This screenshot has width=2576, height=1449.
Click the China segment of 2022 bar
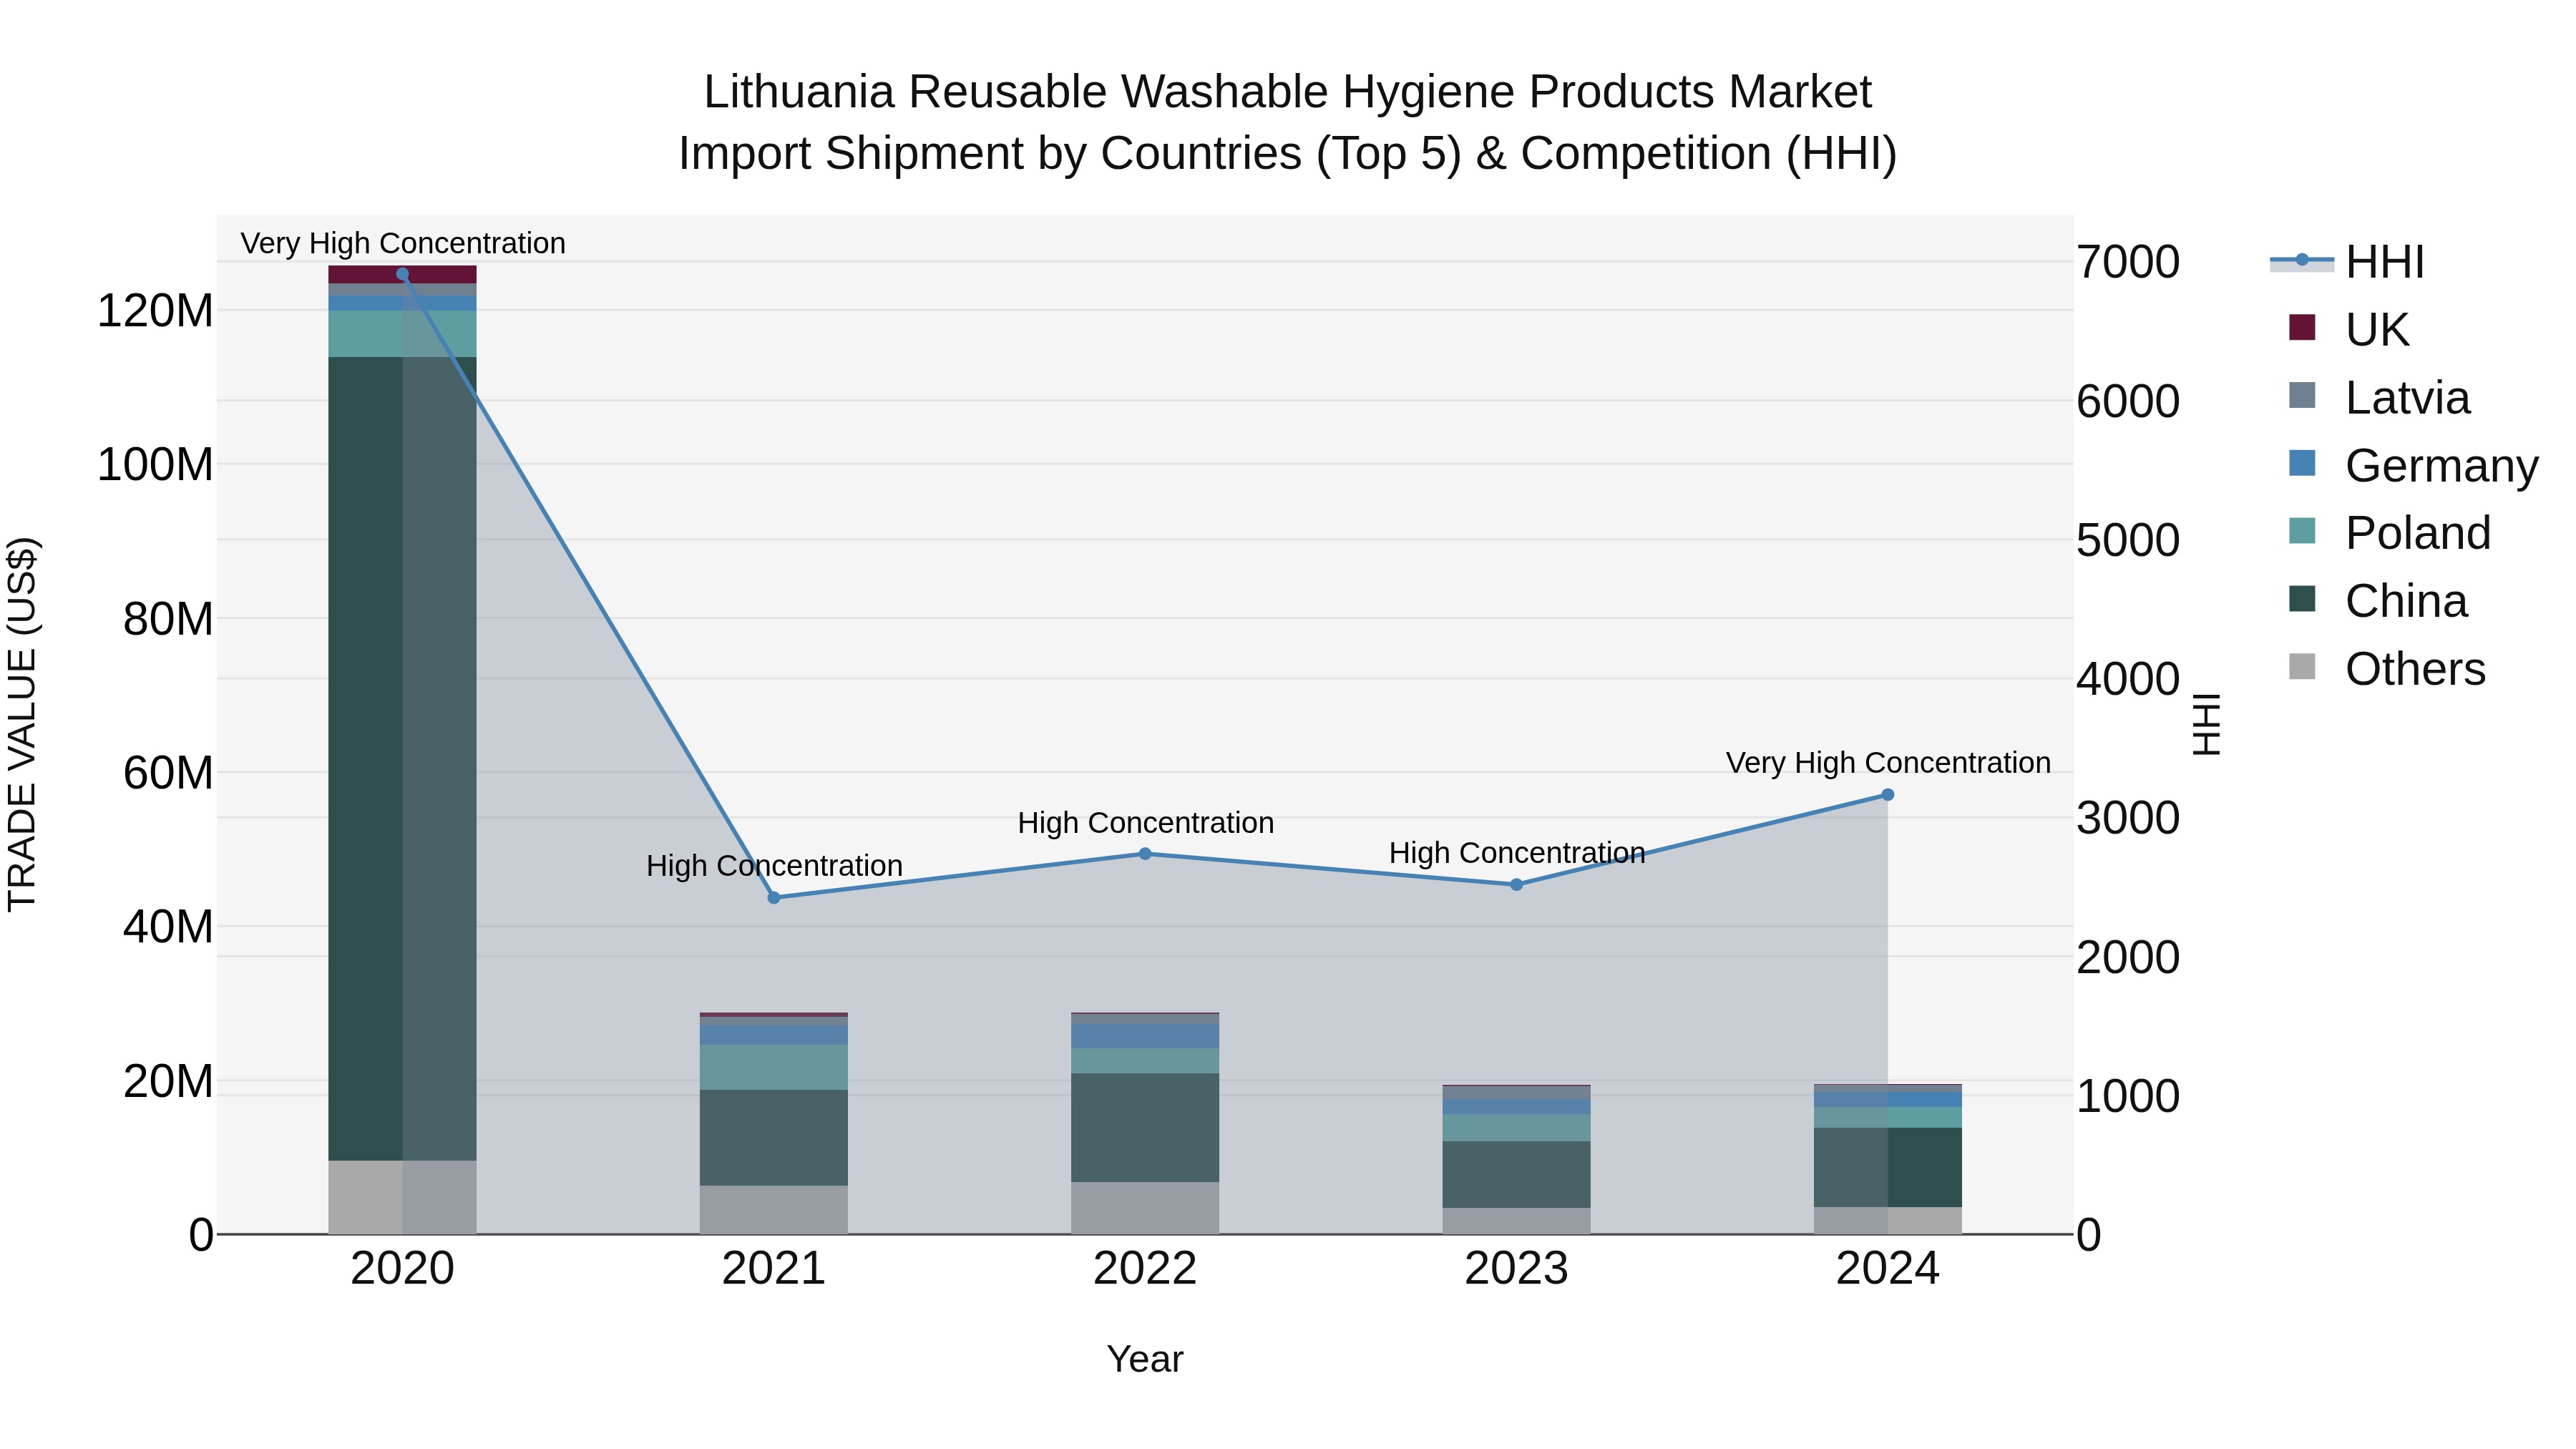tap(1145, 1128)
